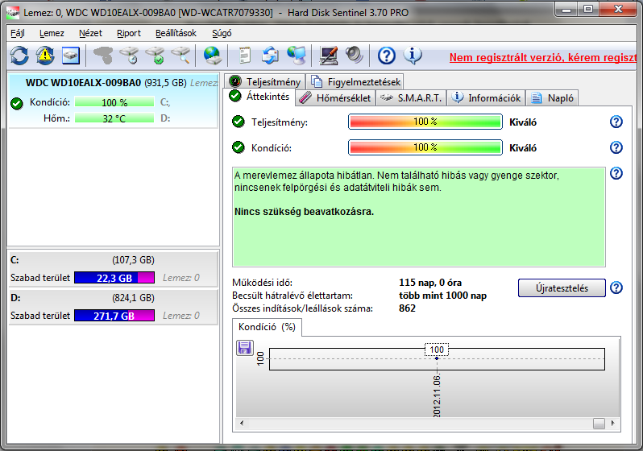Click the '115 nap, 0 óra' value
This screenshot has width=643, height=451.
tap(430, 283)
